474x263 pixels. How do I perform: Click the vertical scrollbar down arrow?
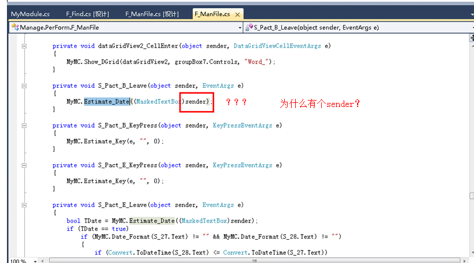point(472,253)
